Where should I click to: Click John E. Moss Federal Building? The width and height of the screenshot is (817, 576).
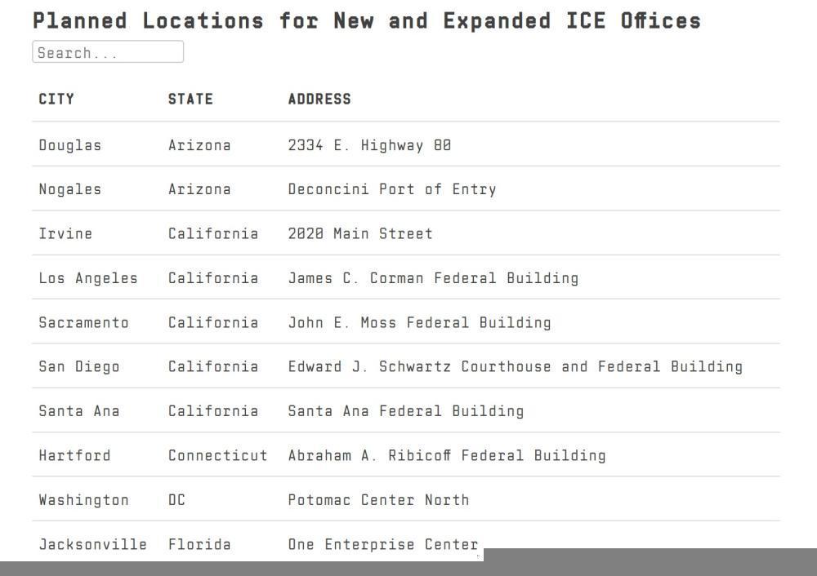click(419, 322)
